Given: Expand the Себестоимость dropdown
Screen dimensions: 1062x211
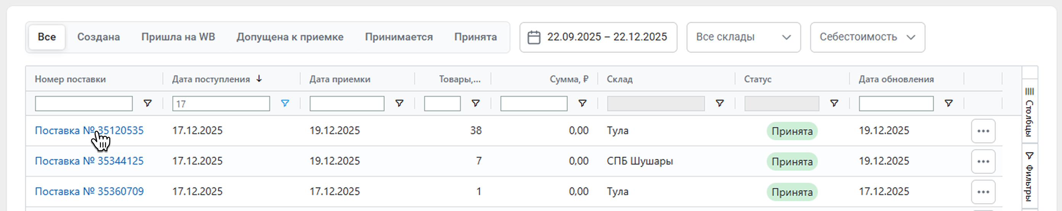Looking at the screenshot, I should pyautogui.click(x=867, y=37).
